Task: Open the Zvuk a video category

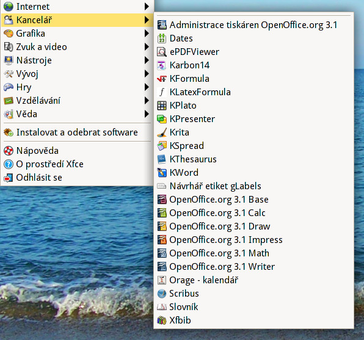Action: (x=76, y=47)
